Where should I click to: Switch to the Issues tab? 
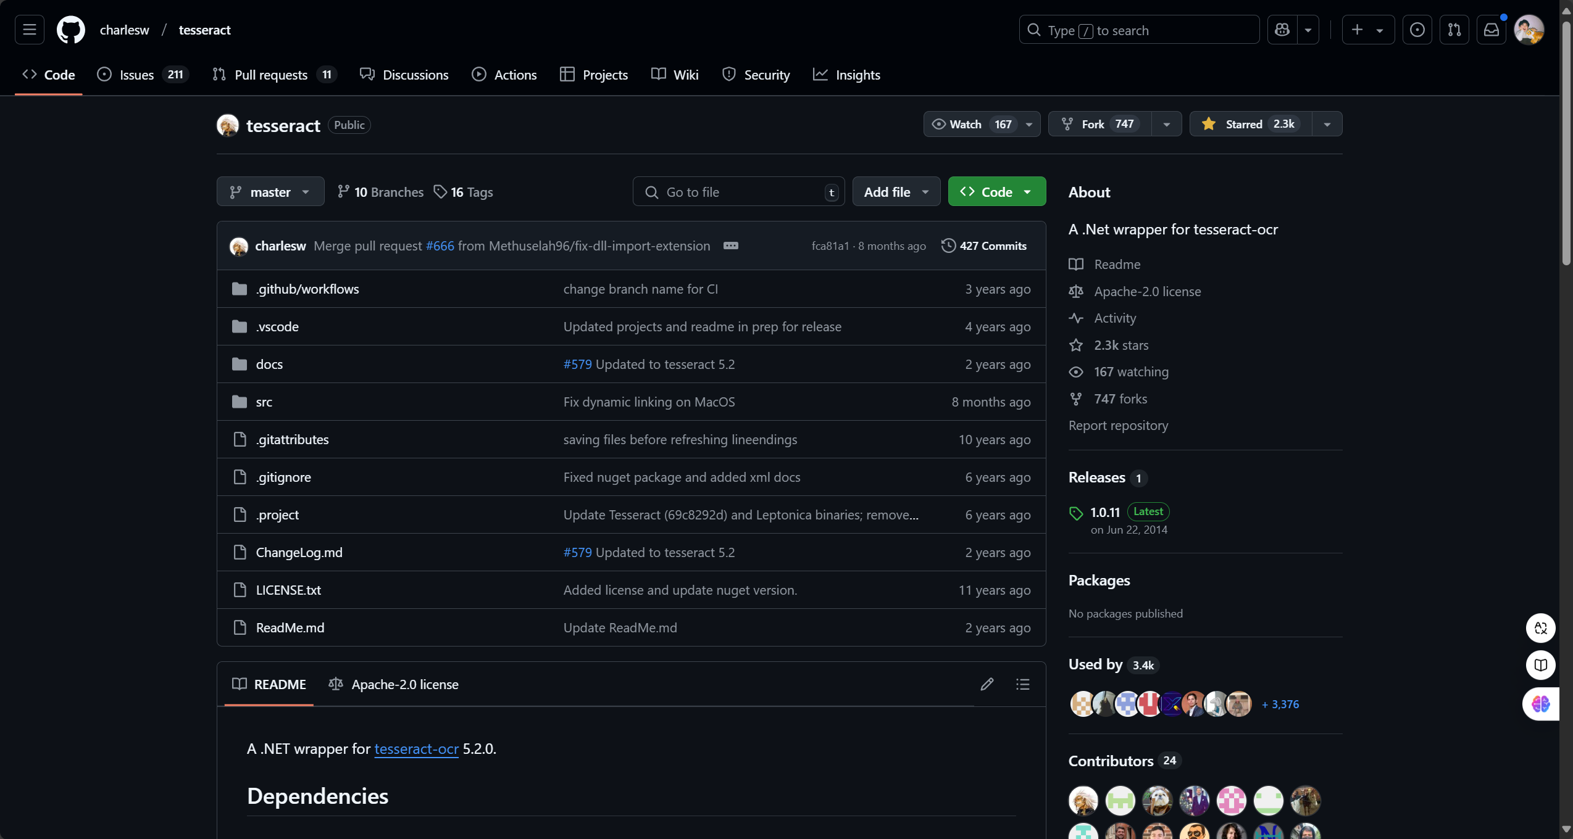point(143,75)
